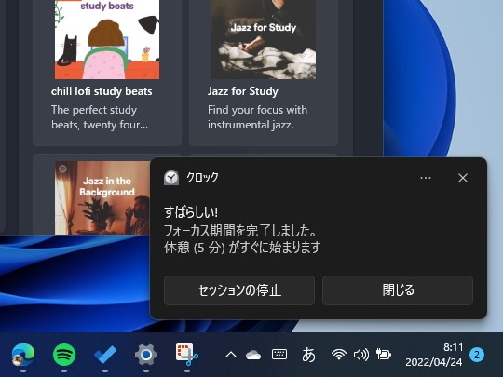Show hidden tray icons chevron
This screenshot has width=503, height=377.
pos(231,355)
